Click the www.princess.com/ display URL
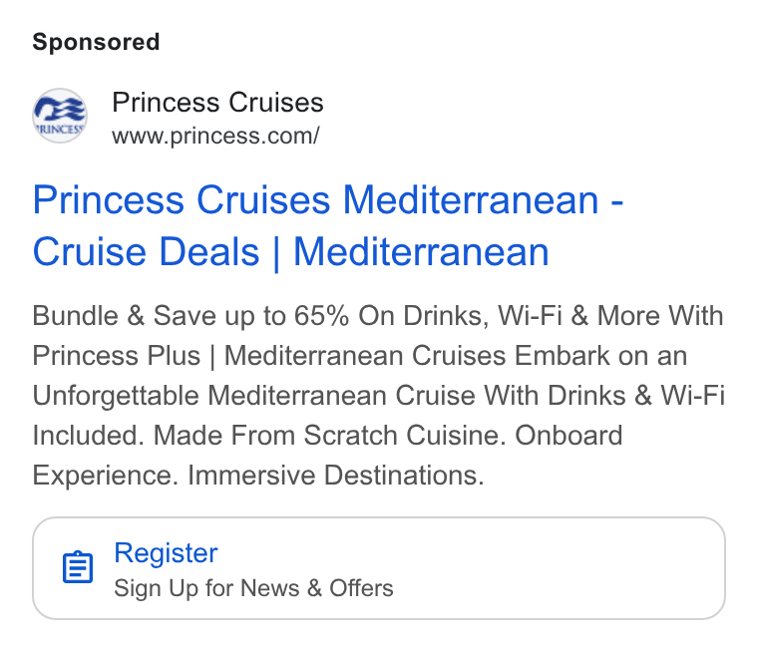This screenshot has width=758, height=652. (215, 136)
